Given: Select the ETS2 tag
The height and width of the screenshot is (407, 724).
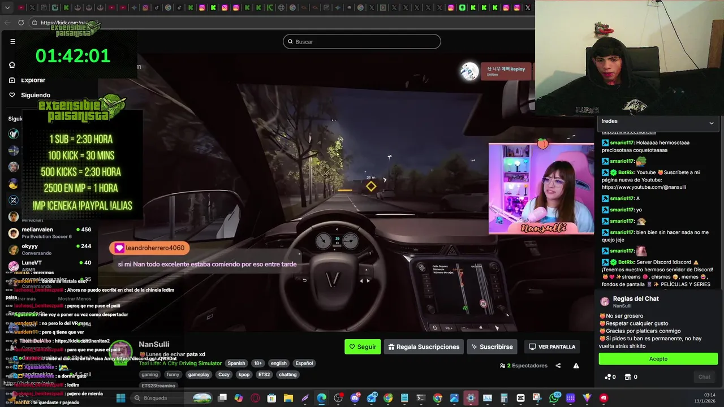Looking at the screenshot, I should (264, 374).
